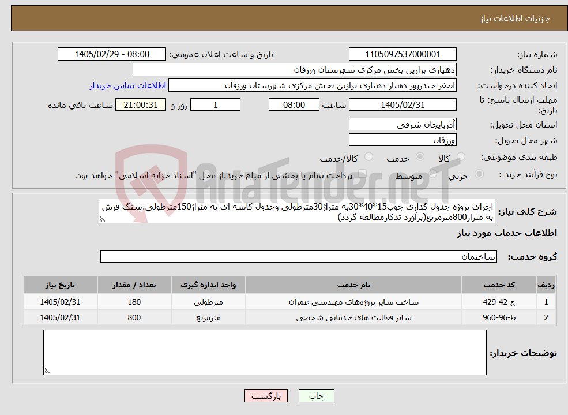
Task: Click the طبقه بندی موضوعی label
Action: (x=519, y=157)
